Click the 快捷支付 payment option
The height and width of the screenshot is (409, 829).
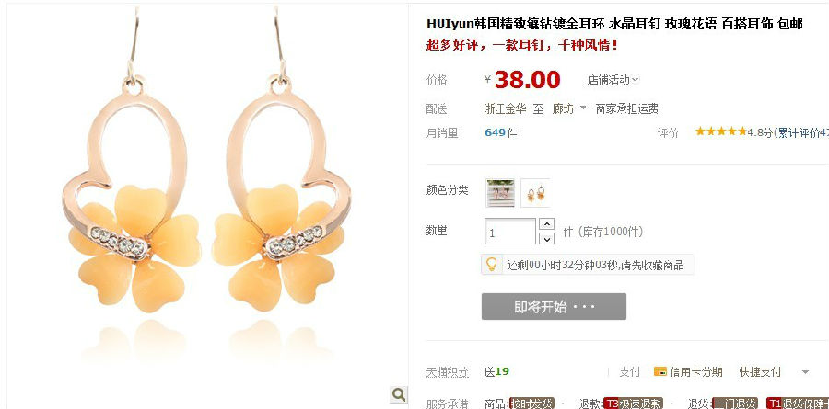(x=760, y=371)
